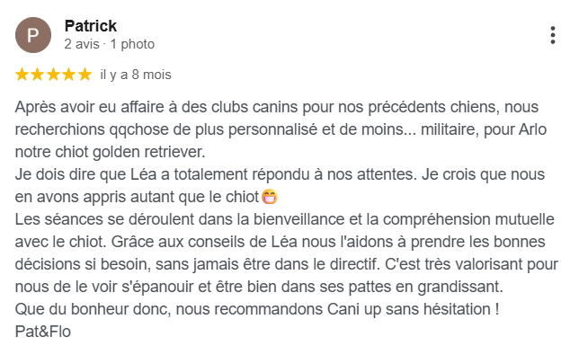Click the words 'golden retriever' in the review

point(147,152)
